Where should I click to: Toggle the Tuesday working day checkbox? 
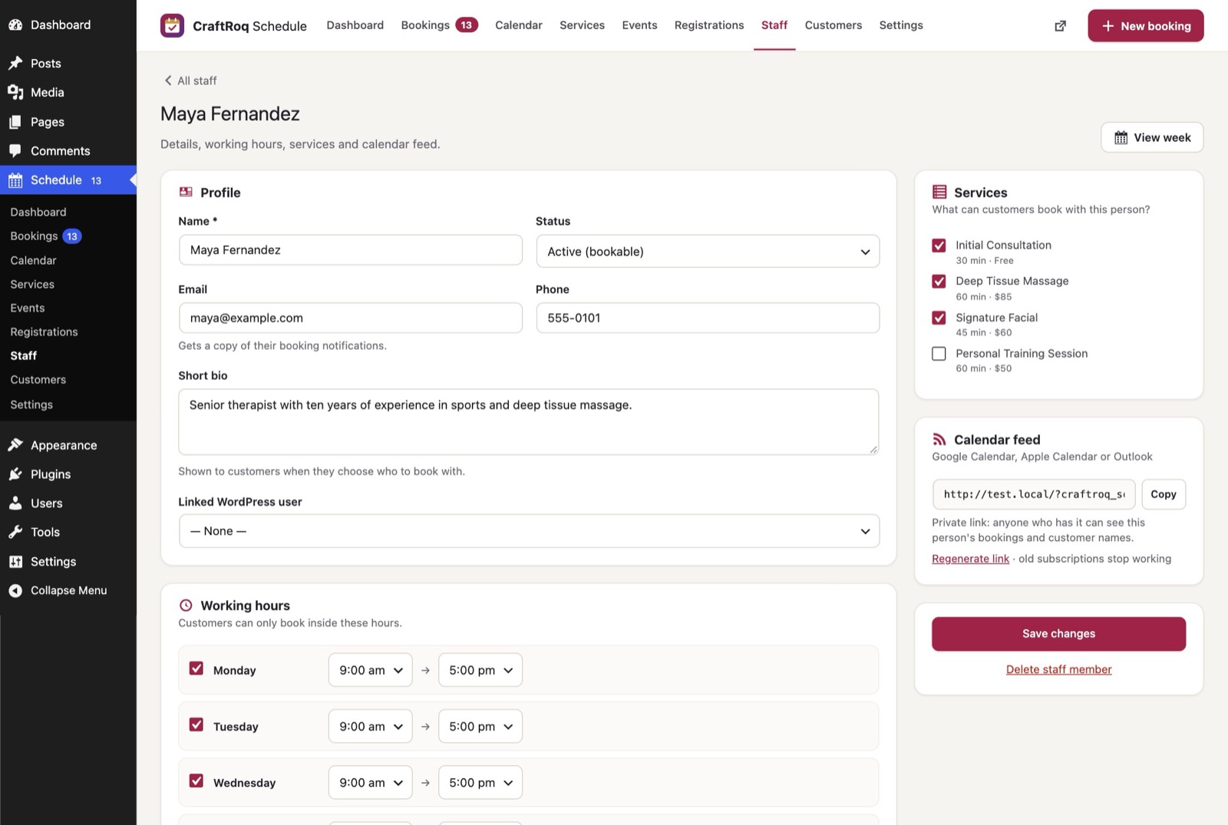pyautogui.click(x=196, y=724)
